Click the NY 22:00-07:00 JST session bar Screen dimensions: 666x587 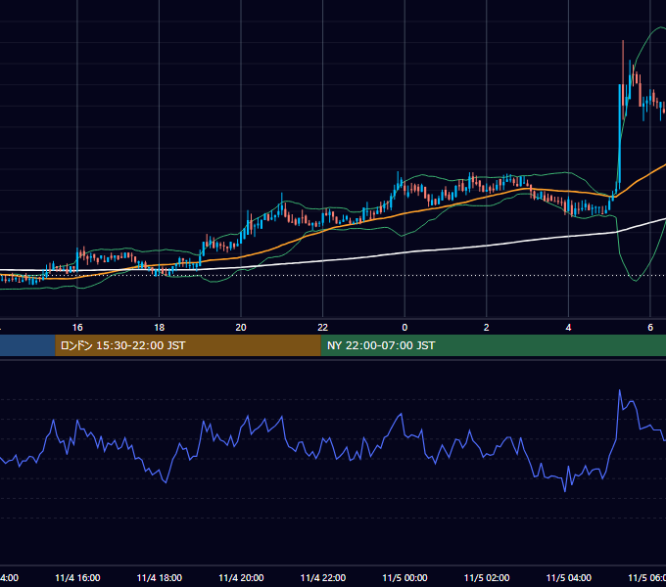pos(493,345)
